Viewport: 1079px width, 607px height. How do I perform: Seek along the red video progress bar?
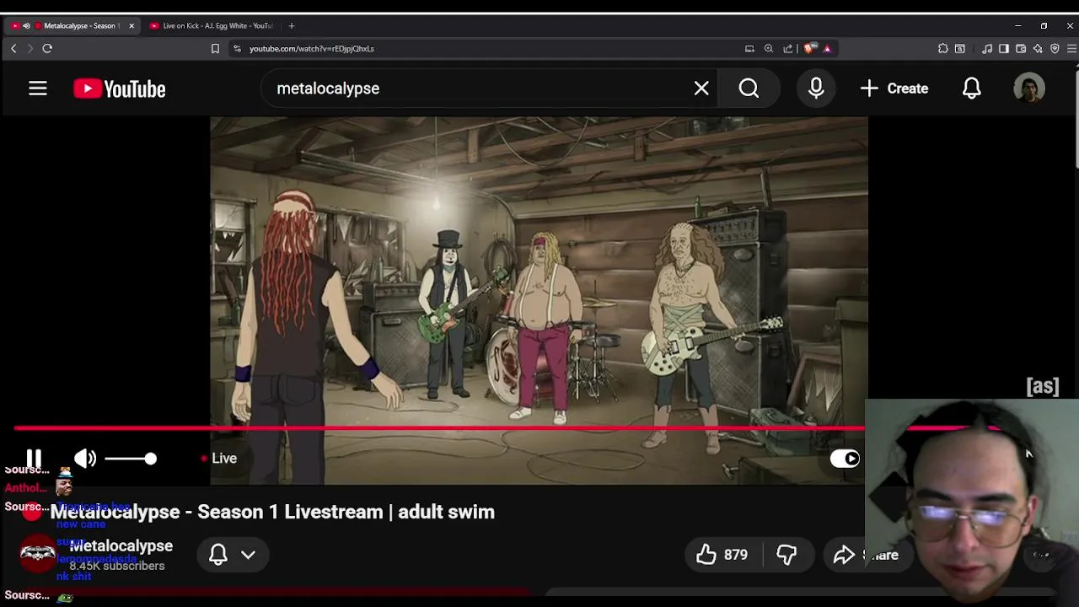pos(438,428)
